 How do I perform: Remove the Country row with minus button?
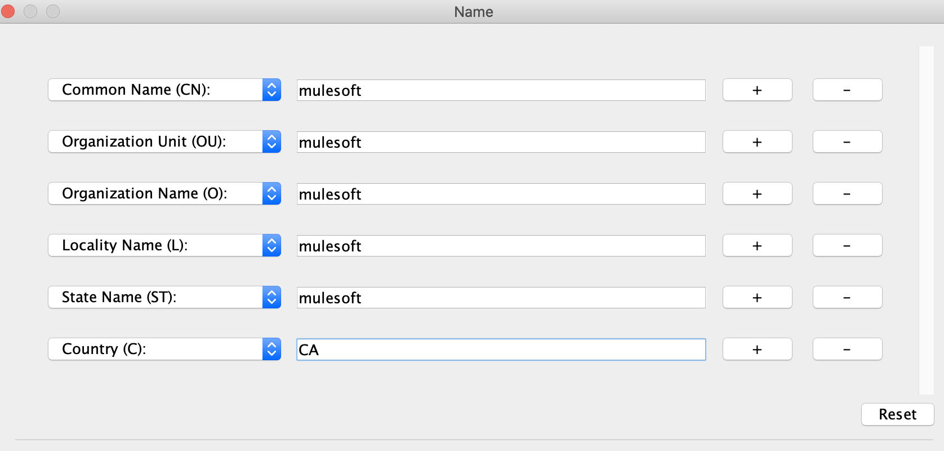pyautogui.click(x=847, y=350)
